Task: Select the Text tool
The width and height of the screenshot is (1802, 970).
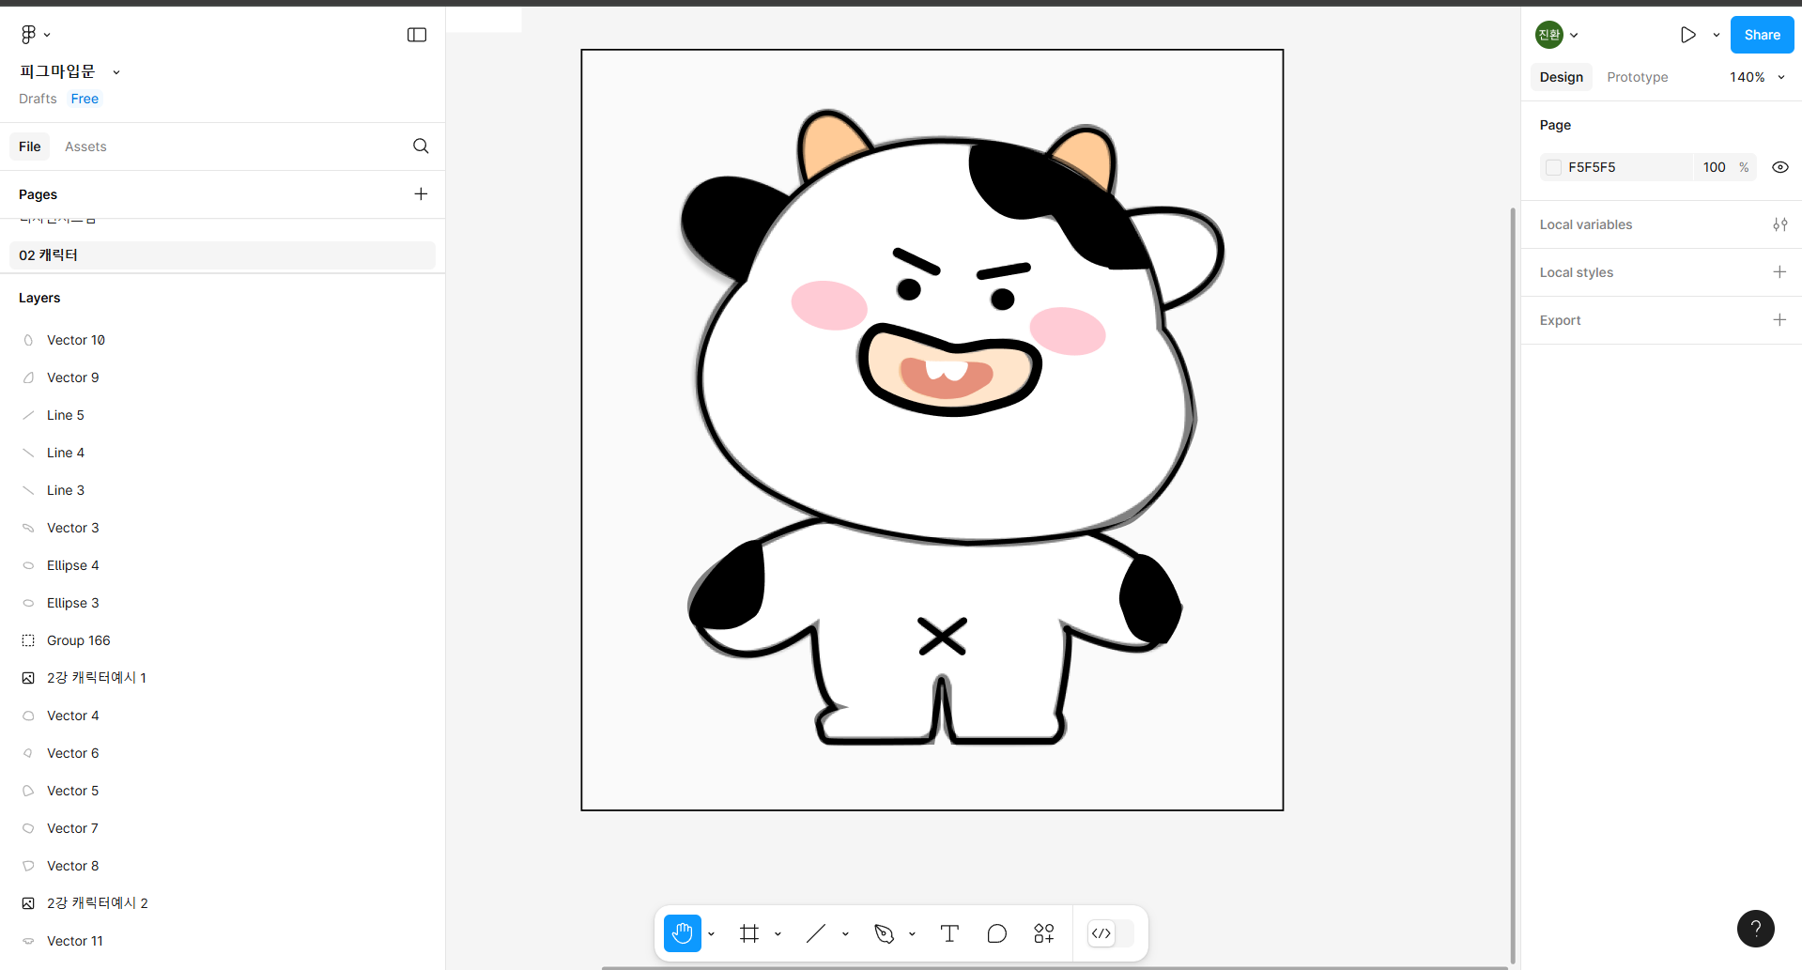Action: point(949,933)
